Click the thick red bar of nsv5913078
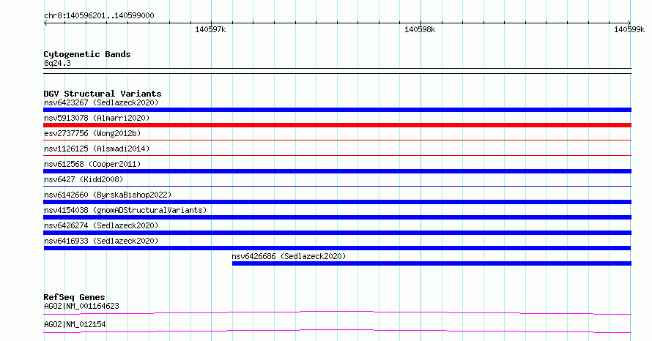The height and width of the screenshot is (341, 652). pyautogui.click(x=337, y=125)
